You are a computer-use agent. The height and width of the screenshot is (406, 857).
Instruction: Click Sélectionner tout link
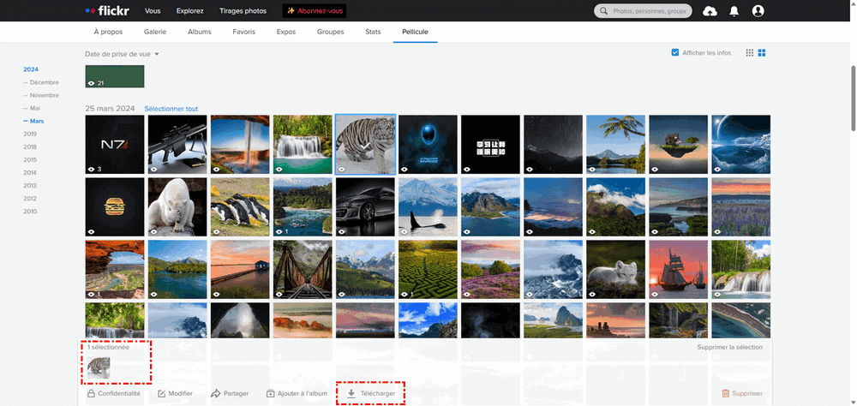coord(171,109)
